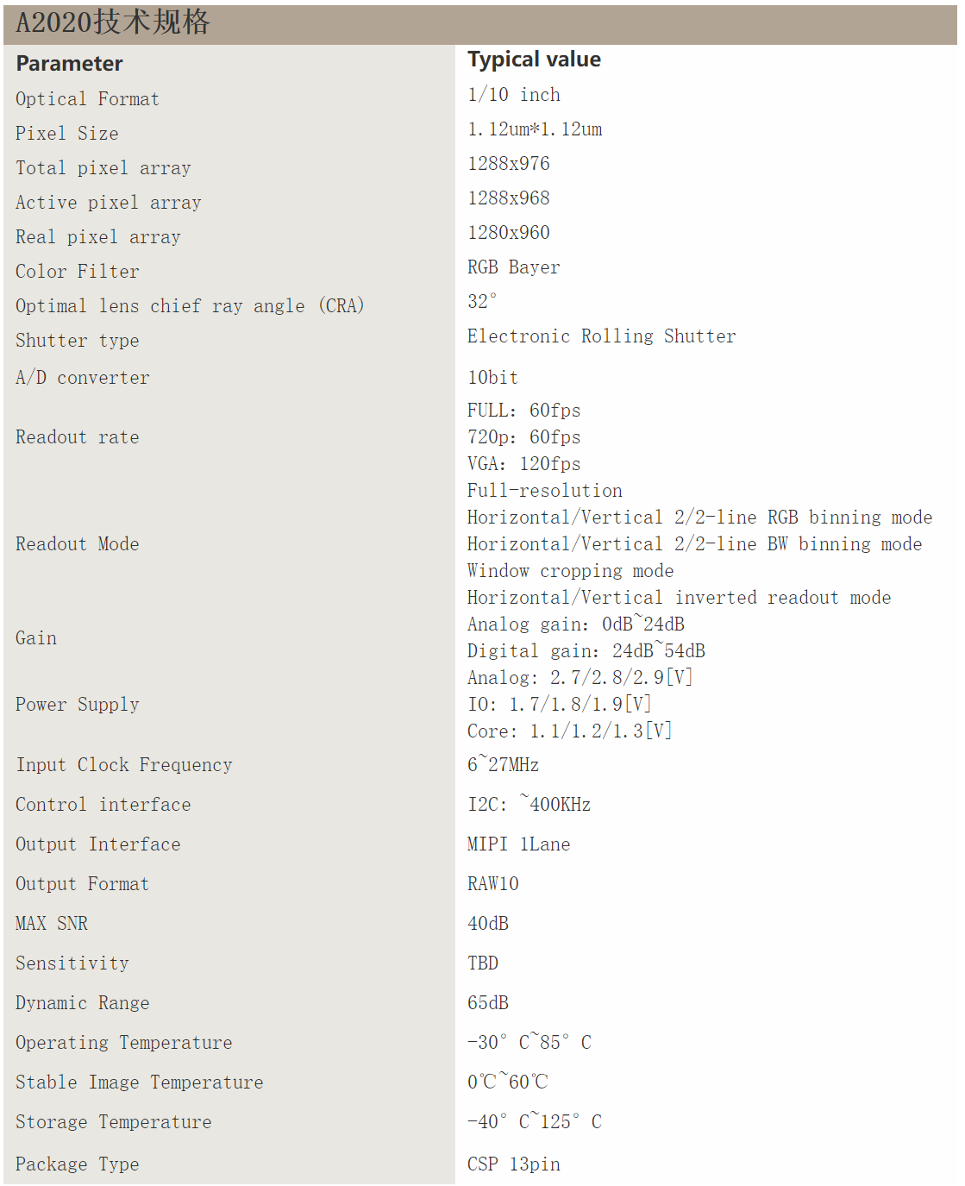This screenshot has width=965, height=1186.
Task: Click the Input Clock Frequency label
Action: click(x=123, y=765)
